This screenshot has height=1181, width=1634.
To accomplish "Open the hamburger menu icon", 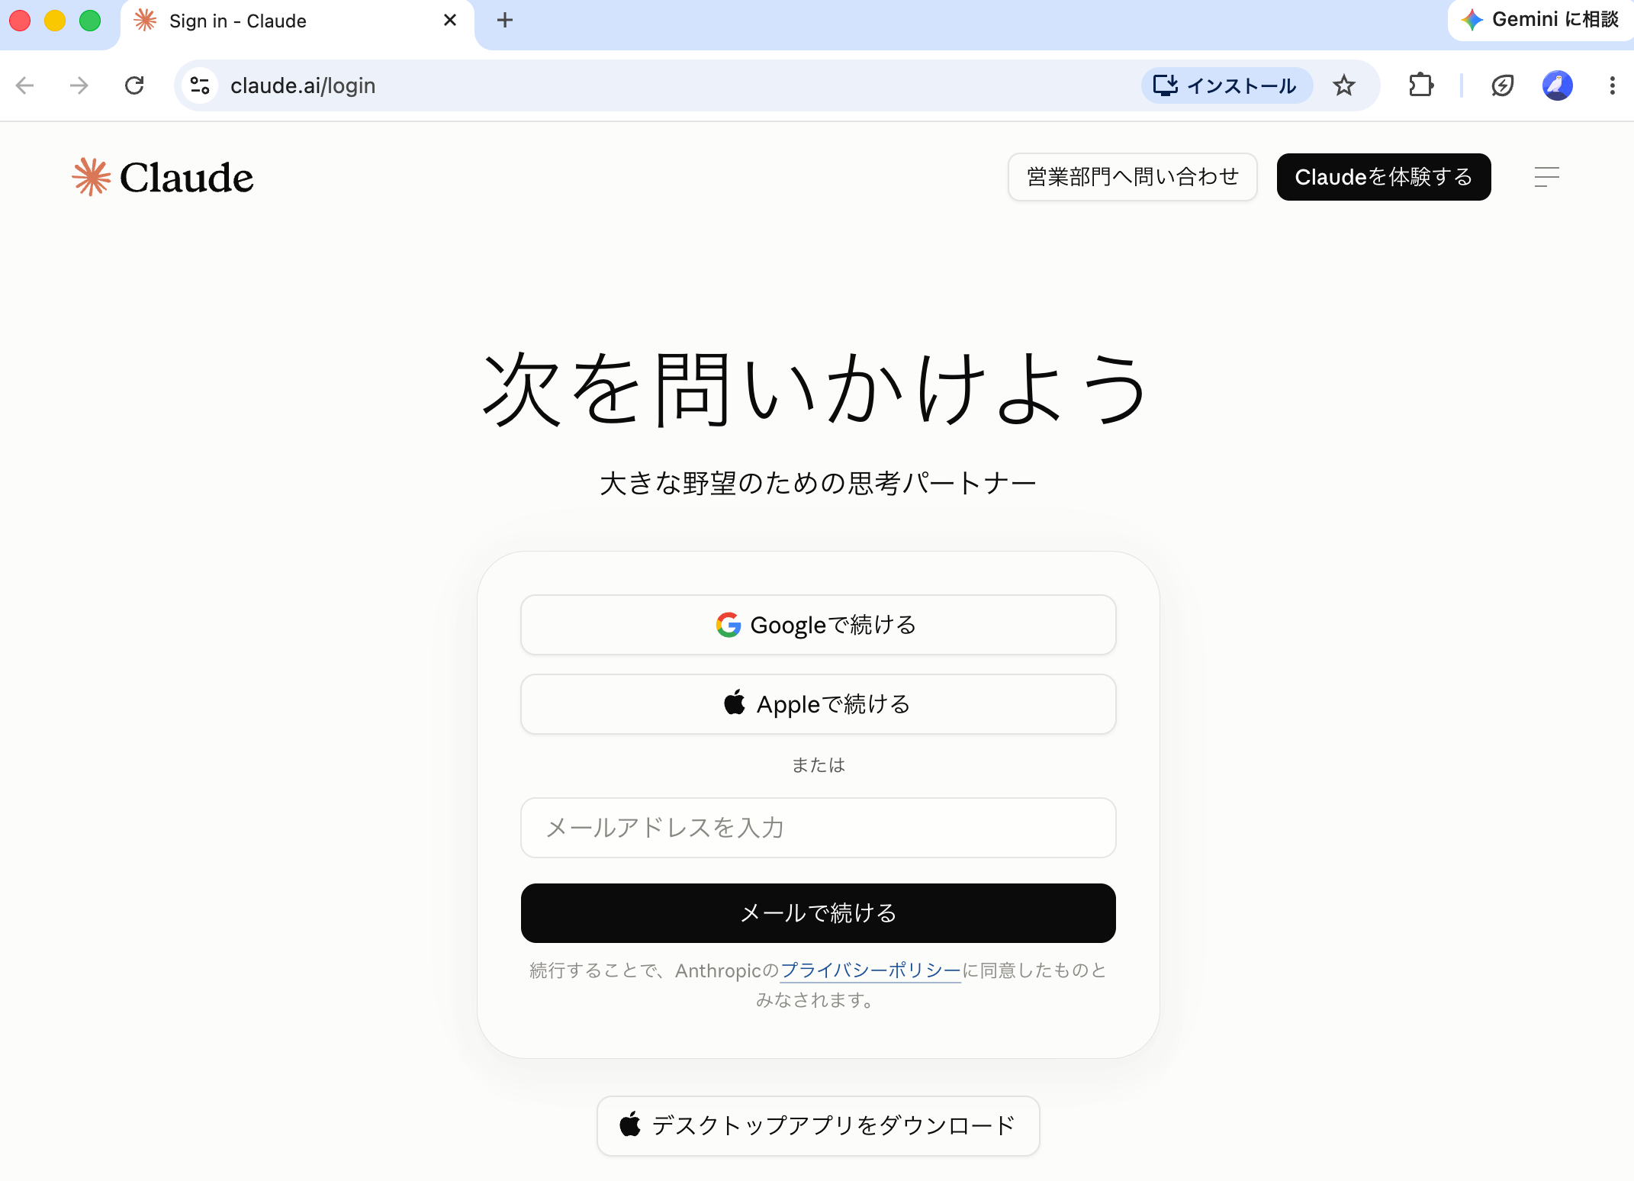I will coord(1546,177).
